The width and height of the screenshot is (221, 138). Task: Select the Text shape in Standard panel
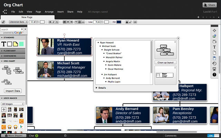pyautogui.click(x=4, y=44)
